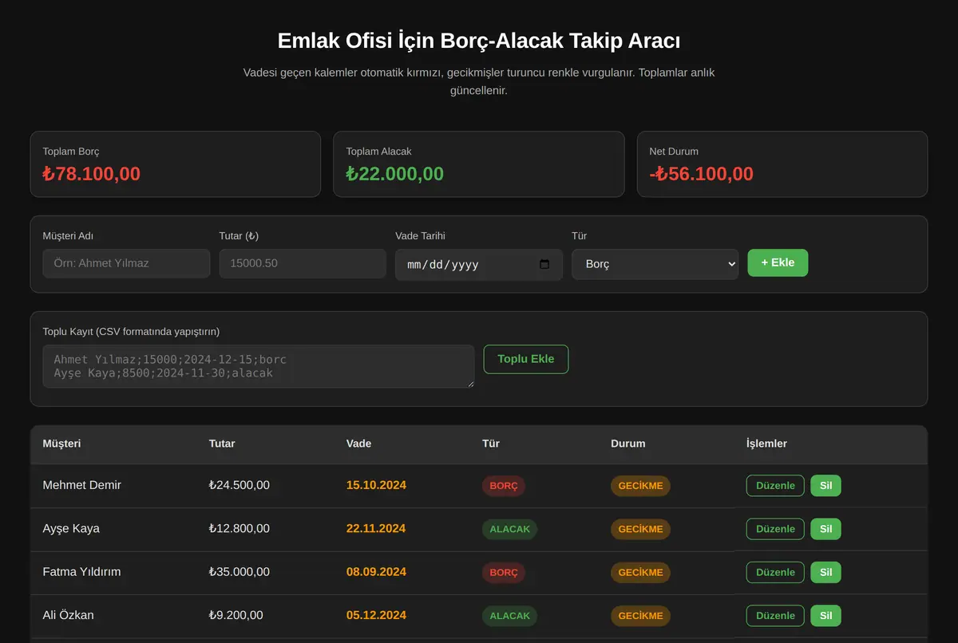Image resolution: width=958 pixels, height=643 pixels.
Task: Open the calendar picker icon in Vade Tarihi
Action: tap(544, 265)
